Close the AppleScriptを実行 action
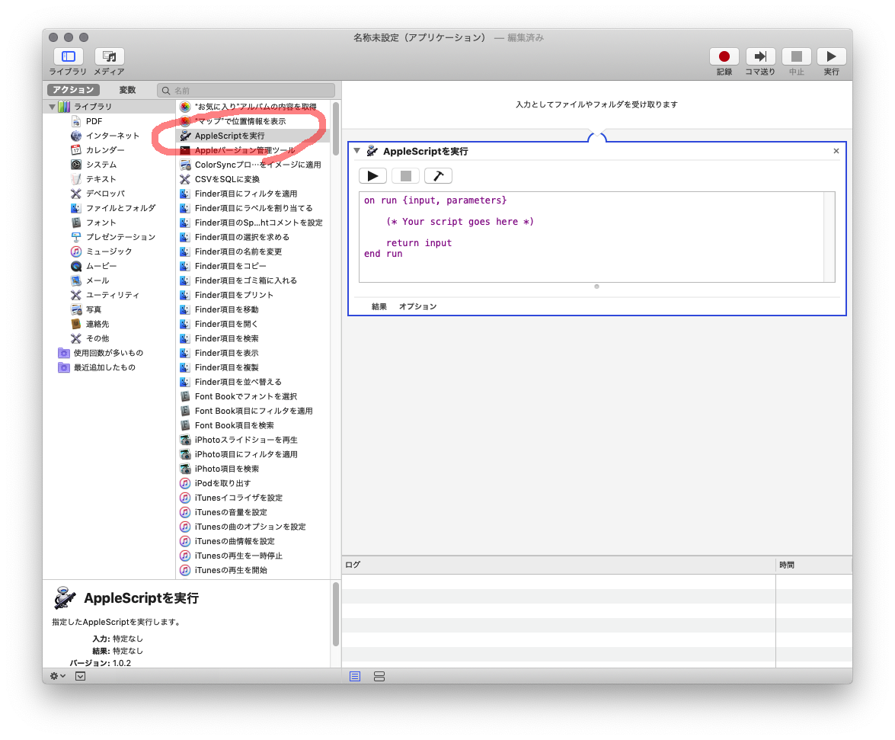 coord(836,151)
